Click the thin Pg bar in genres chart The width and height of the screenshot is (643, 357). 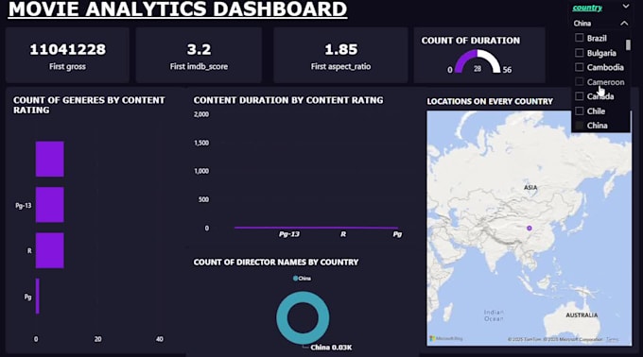point(37,297)
